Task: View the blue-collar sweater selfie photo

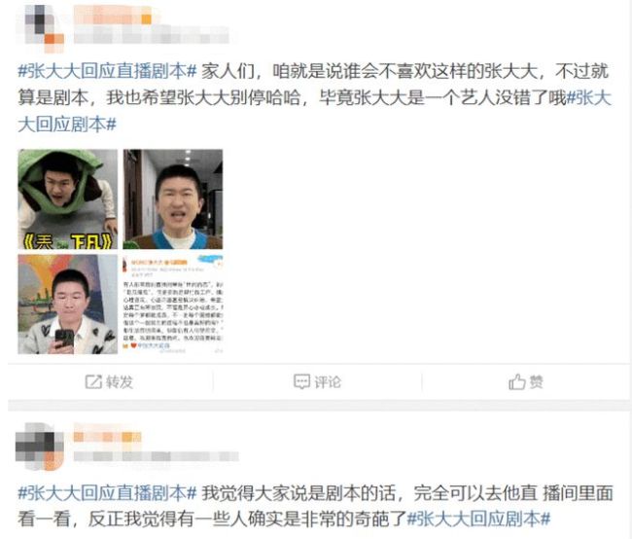Action: pyautogui.click(x=173, y=199)
